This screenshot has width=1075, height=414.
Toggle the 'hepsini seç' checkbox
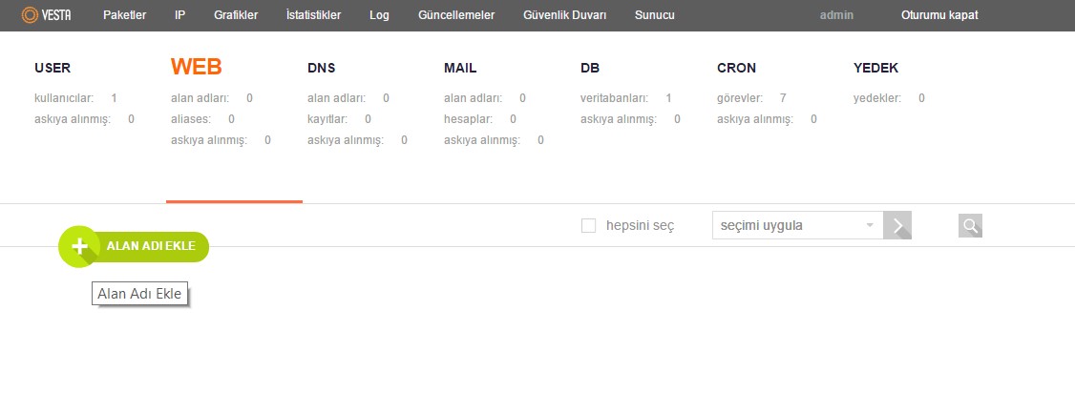click(x=589, y=226)
